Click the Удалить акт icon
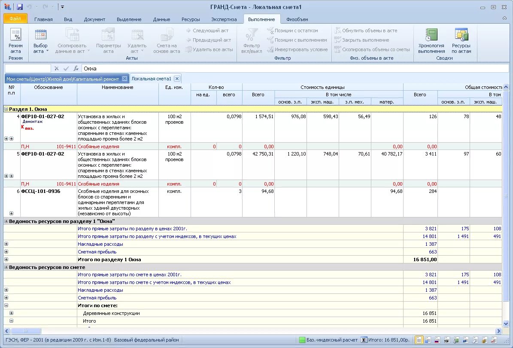The width and height of the screenshot is (513, 348). click(137, 35)
